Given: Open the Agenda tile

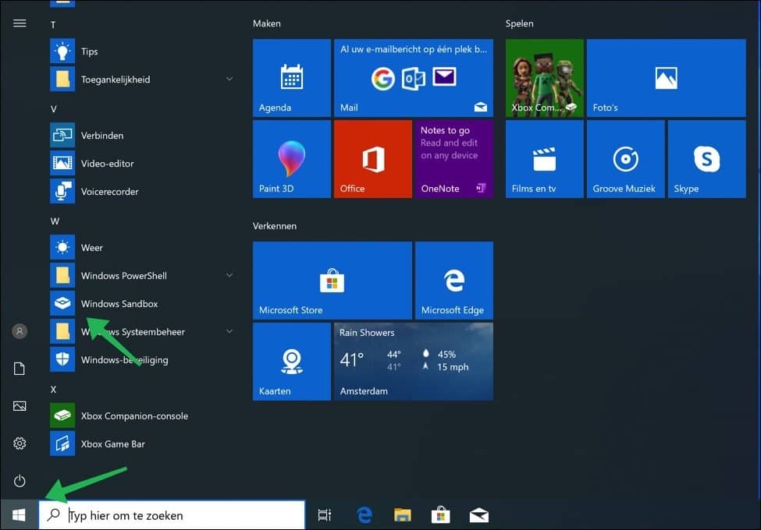Looking at the screenshot, I should coord(292,78).
